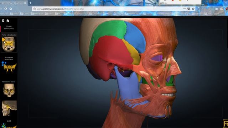Open the UEM bookmarks folder
The width and height of the screenshot is (228, 128).
tap(59, 14)
